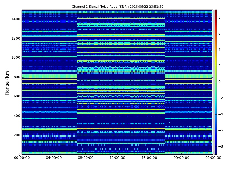Click the 0 range tick label
Image resolution: width=228 pixels, height=171 pixels.
pos(19,154)
